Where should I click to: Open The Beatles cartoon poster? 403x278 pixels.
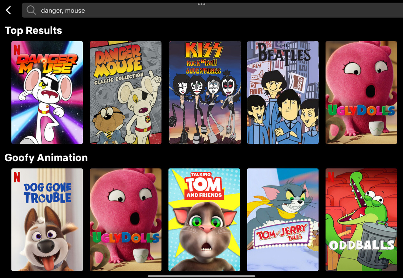tap(283, 92)
